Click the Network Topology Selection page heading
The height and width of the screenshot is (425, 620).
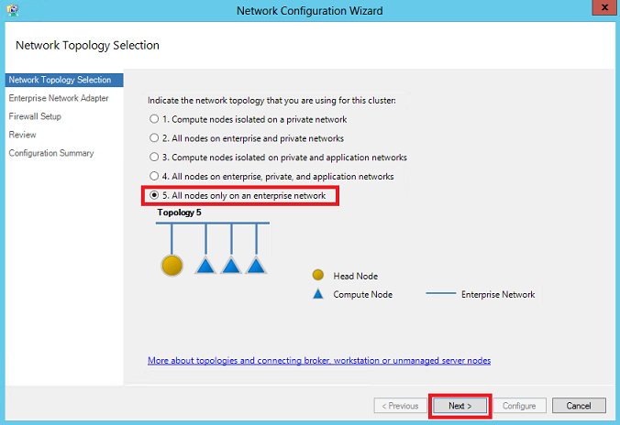coord(87,46)
